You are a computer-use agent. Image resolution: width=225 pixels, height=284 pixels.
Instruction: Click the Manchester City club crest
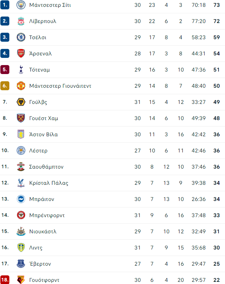(21, 5)
